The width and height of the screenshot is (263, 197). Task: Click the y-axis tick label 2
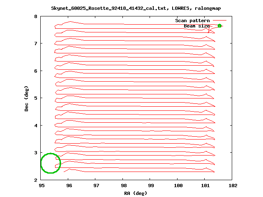tap(36, 180)
